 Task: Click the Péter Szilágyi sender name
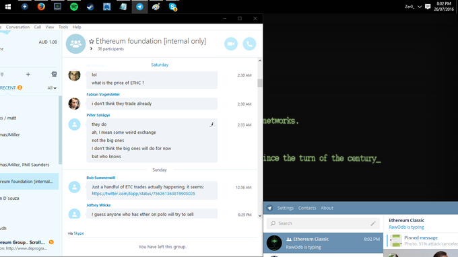[x=98, y=115]
